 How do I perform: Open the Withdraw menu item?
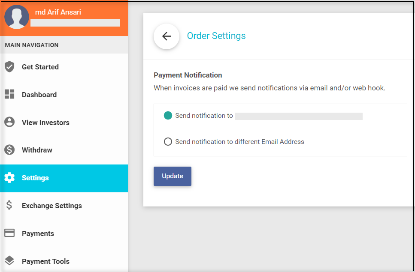click(x=37, y=150)
